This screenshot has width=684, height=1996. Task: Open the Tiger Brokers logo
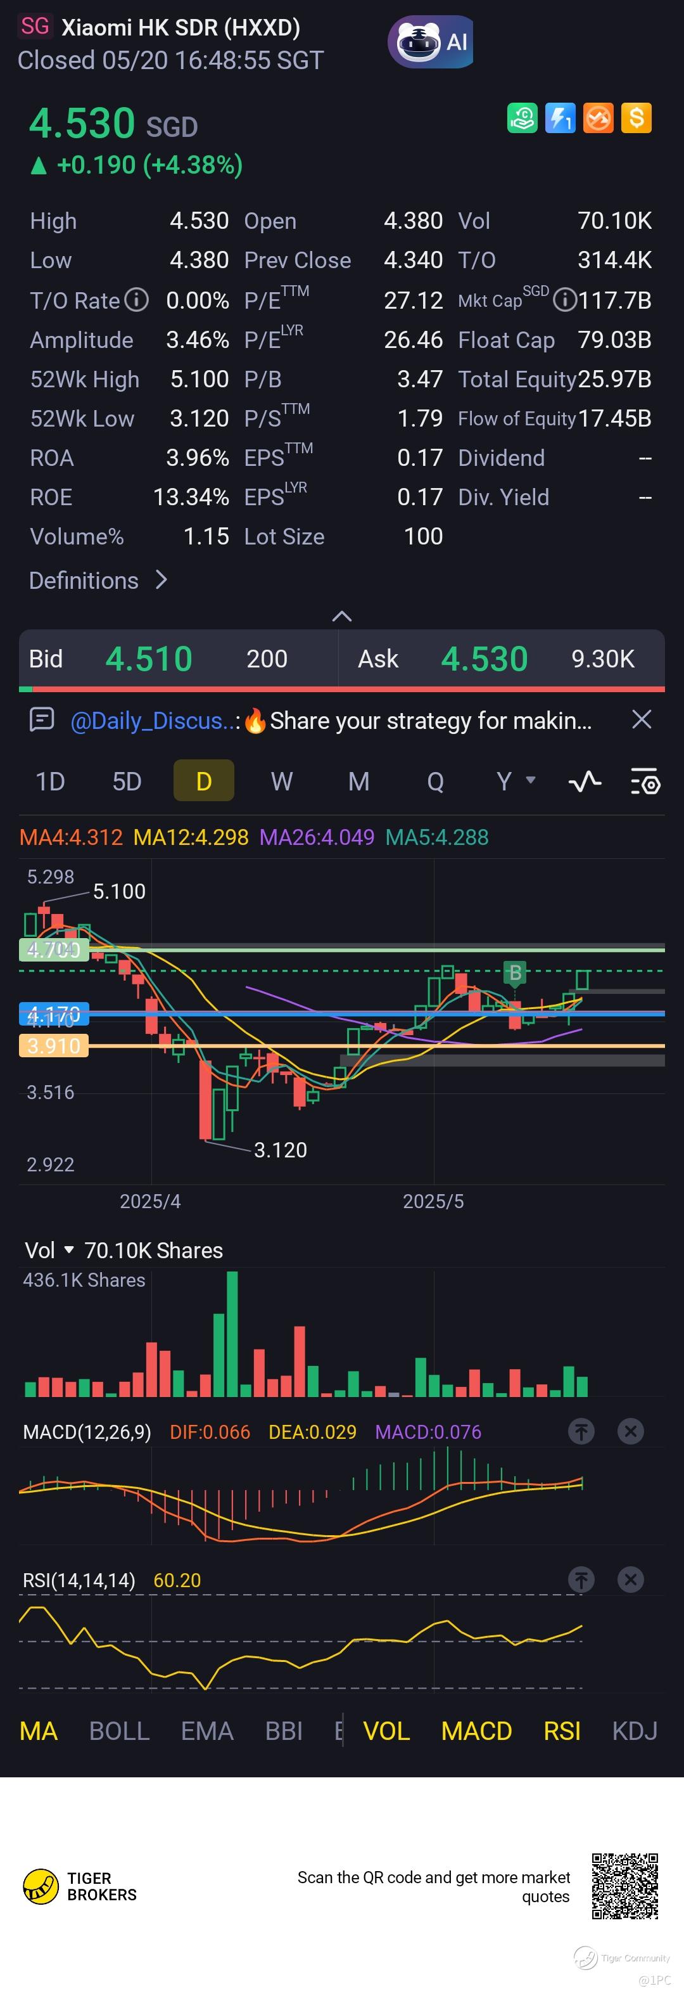(x=80, y=1887)
